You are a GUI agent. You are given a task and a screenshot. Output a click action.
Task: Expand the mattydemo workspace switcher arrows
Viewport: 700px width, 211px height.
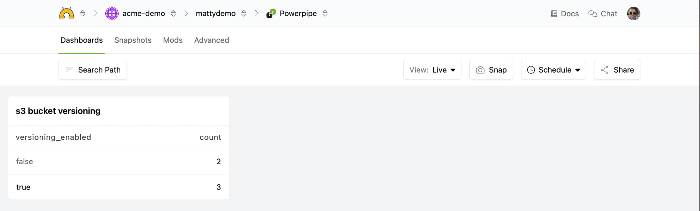tap(244, 13)
